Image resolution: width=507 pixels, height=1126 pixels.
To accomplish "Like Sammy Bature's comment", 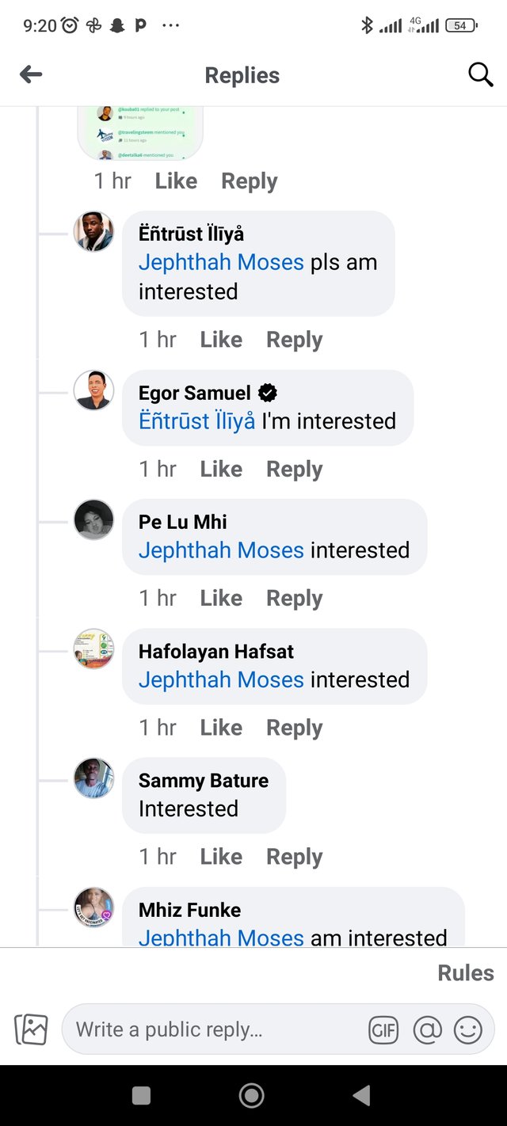I will click(x=221, y=857).
